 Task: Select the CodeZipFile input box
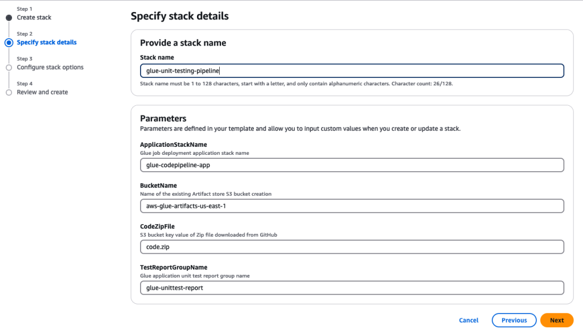(x=352, y=247)
